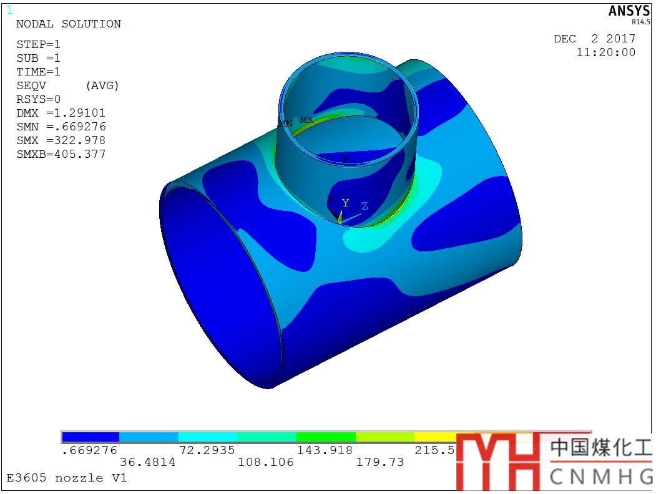The height and width of the screenshot is (494, 656).
Task: Click the 'STEP=1' text
Action: click(x=39, y=44)
